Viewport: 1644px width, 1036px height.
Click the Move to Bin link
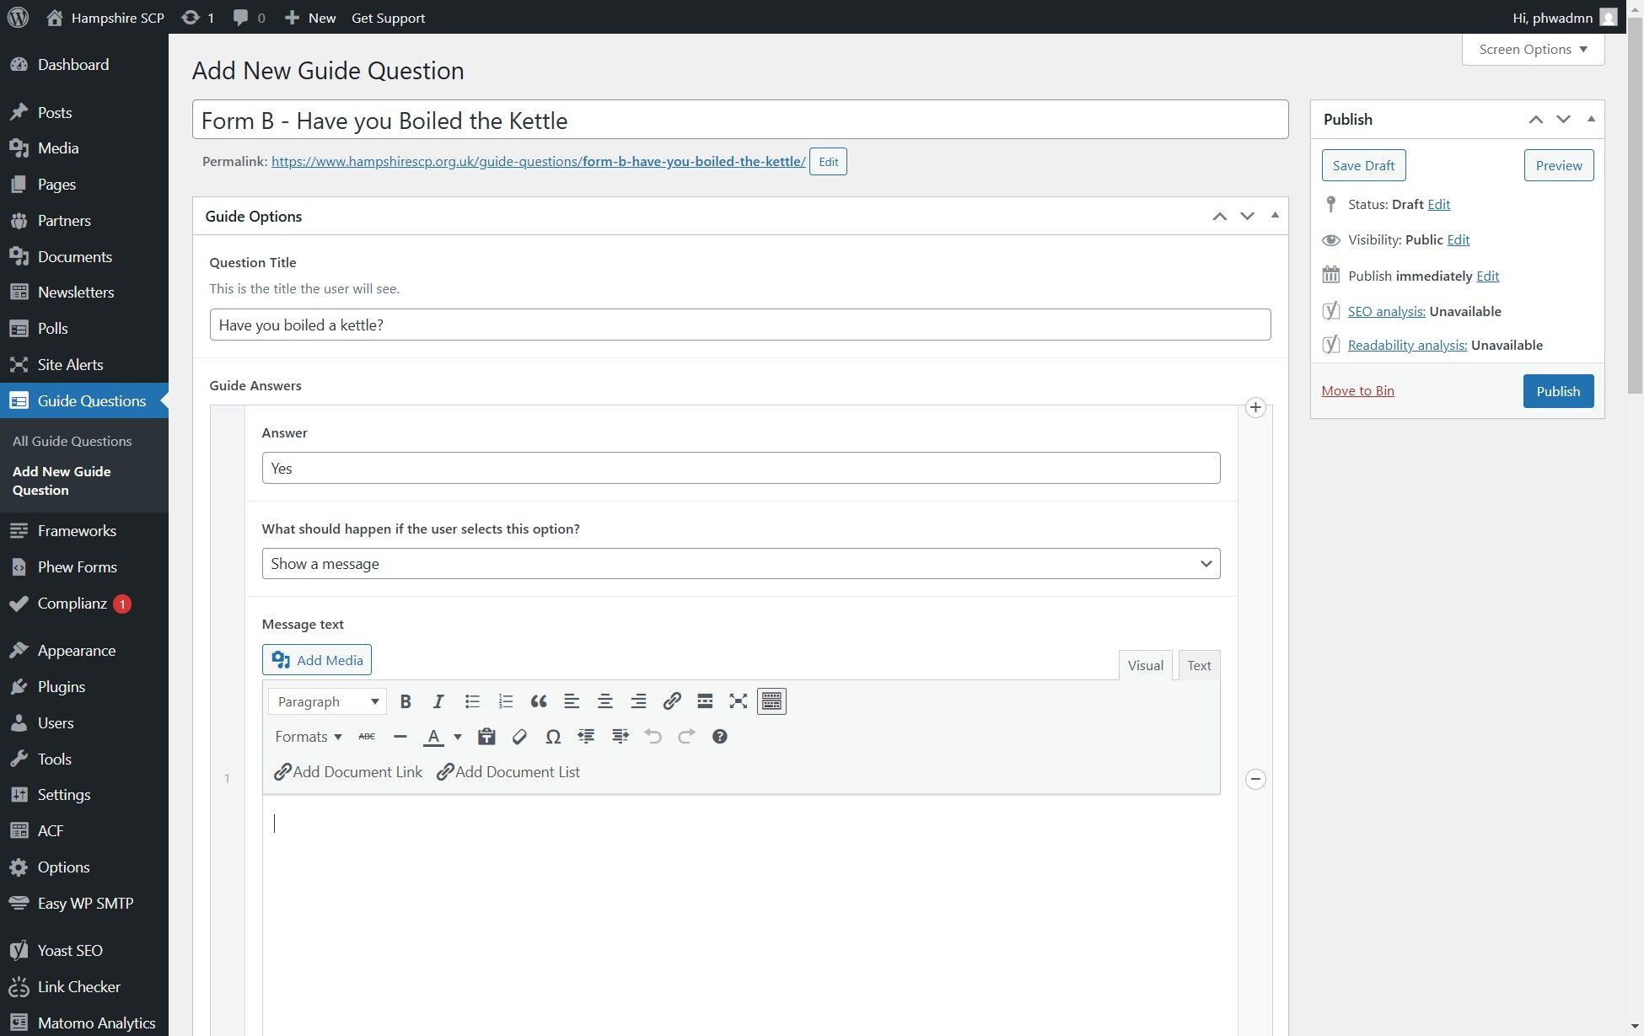[x=1357, y=391]
